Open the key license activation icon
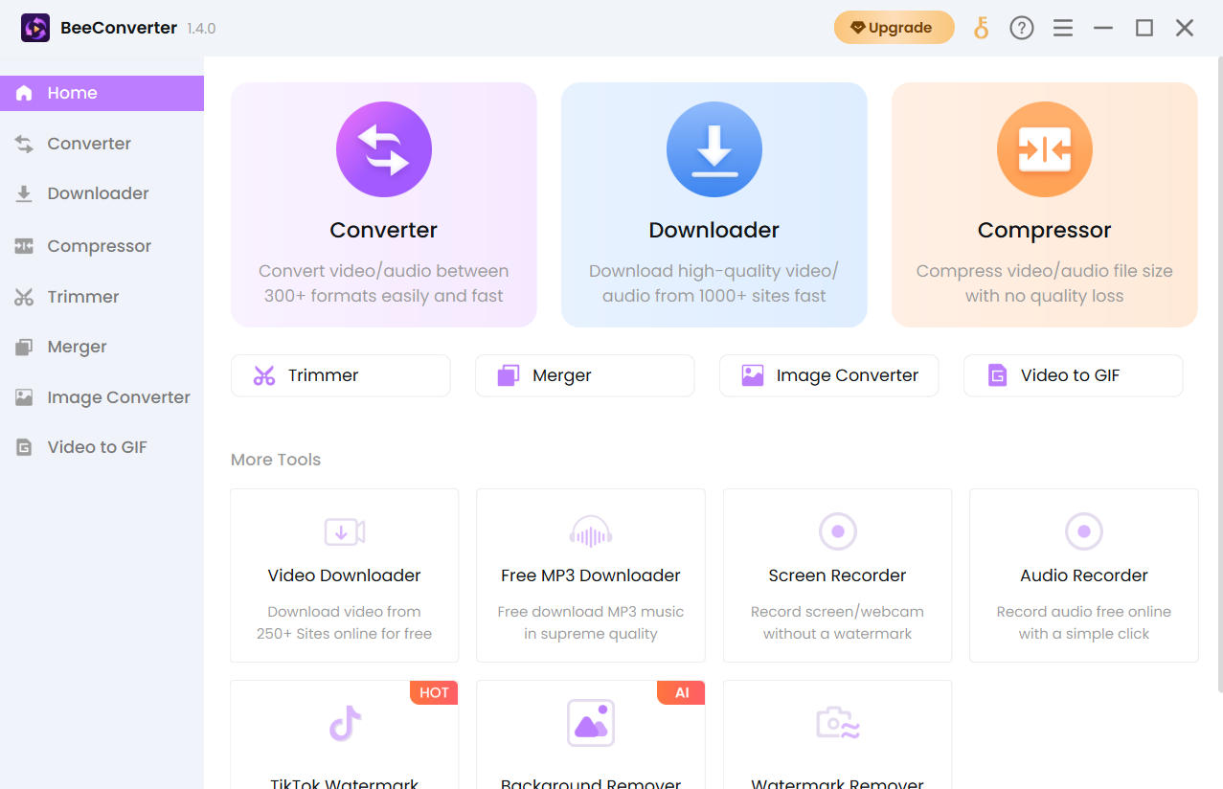The width and height of the screenshot is (1223, 789). click(x=981, y=28)
